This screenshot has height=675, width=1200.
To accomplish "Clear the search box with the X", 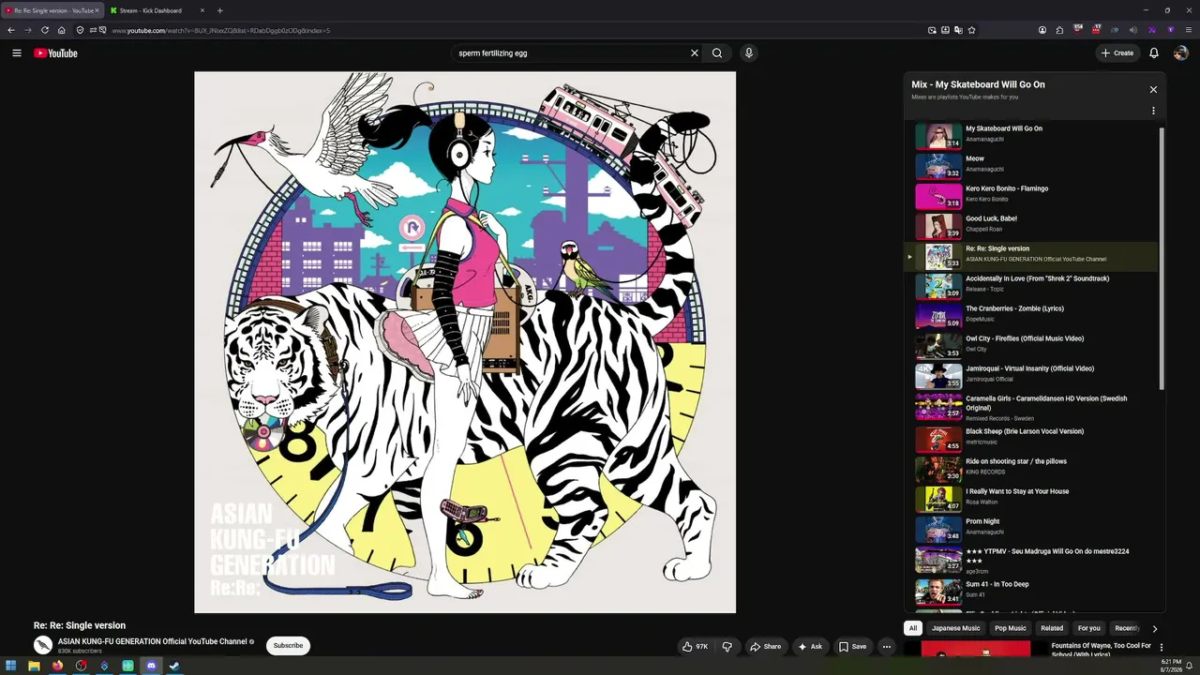I will pyautogui.click(x=695, y=53).
